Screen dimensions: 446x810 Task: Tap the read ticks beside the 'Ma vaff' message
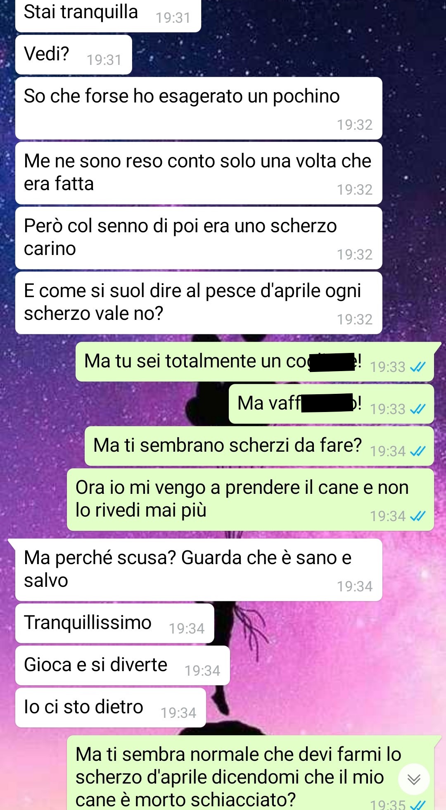(x=418, y=409)
